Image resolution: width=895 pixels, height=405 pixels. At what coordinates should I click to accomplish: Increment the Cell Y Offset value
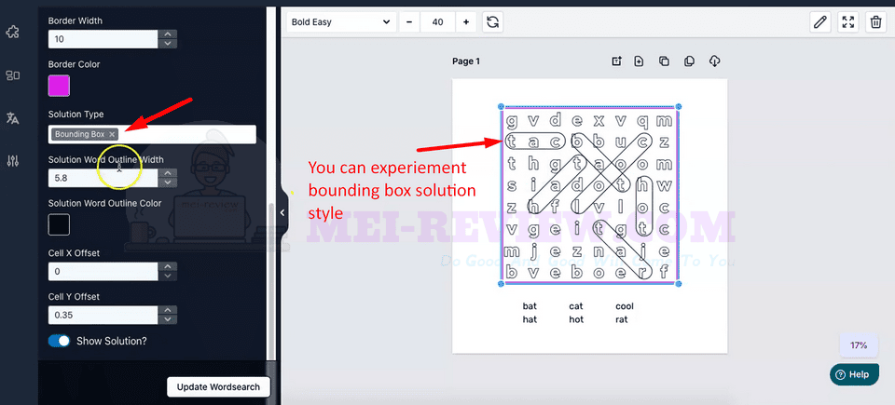point(167,310)
